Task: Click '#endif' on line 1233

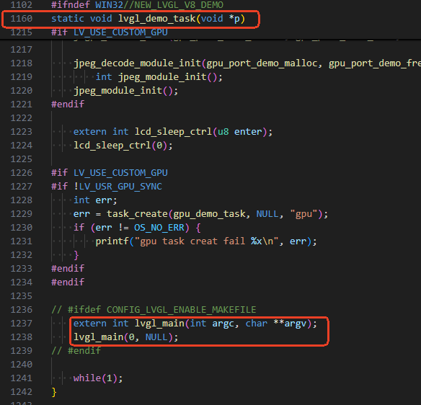Action: pyautogui.click(x=68, y=269)
